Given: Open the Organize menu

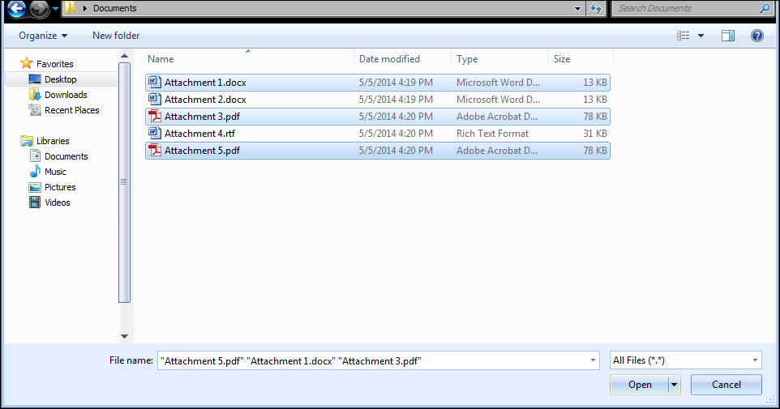Looking at the screenshot, I should pos(43,36).
